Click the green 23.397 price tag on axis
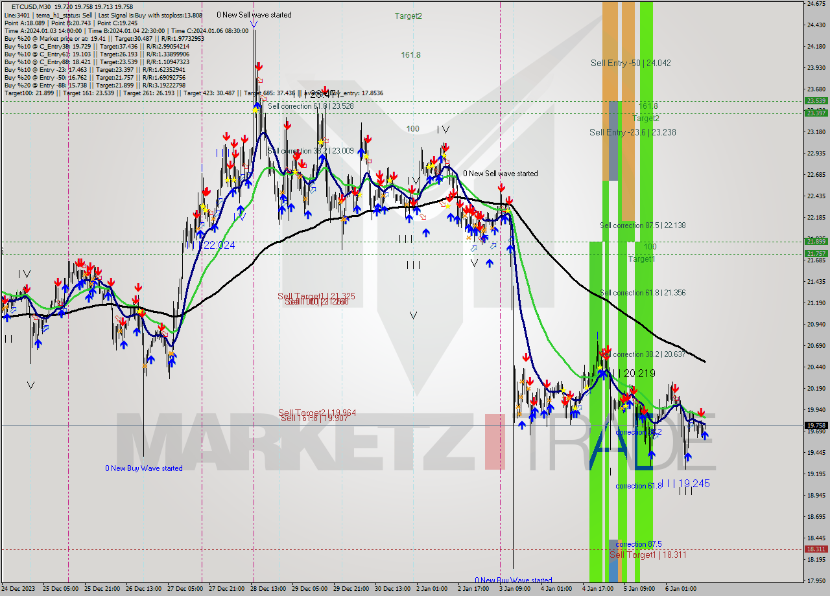Screen dimensions: 830x596 (x=816, y=113)
